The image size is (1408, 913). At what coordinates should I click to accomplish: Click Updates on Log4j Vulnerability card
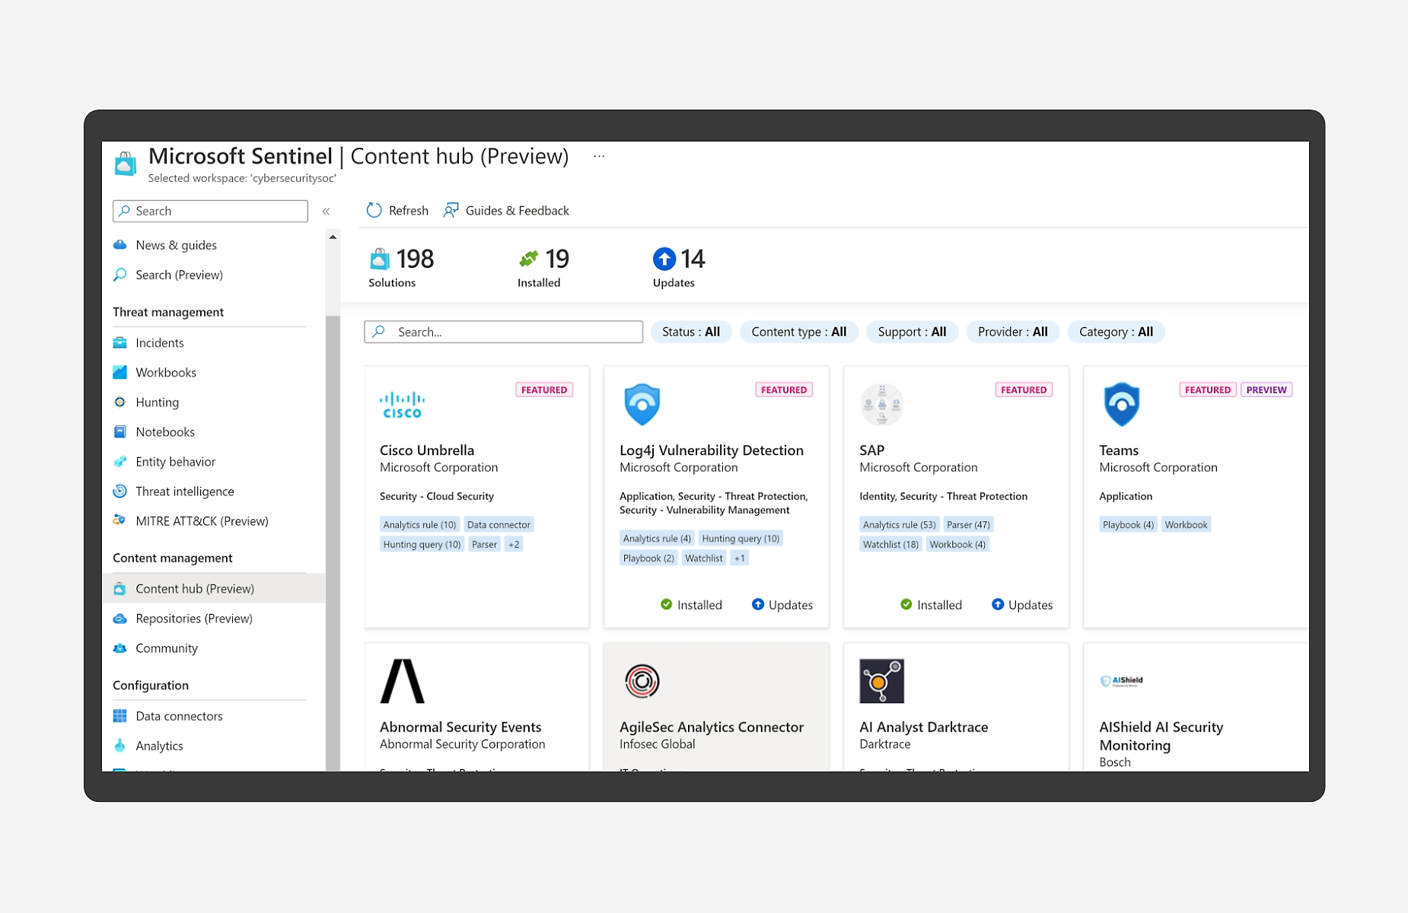(x=782, y=605)
